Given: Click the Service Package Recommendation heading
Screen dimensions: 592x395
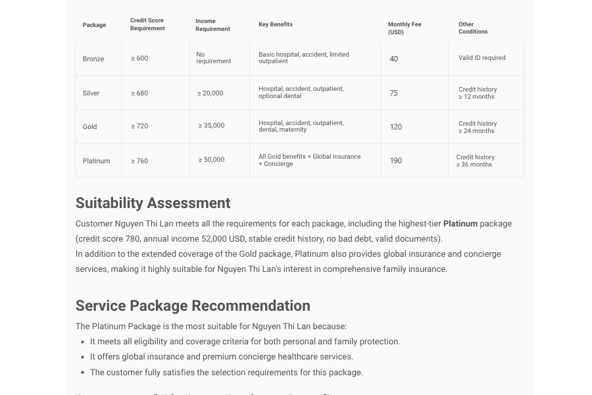Looking at the screenshot, I should coord(193,305).
